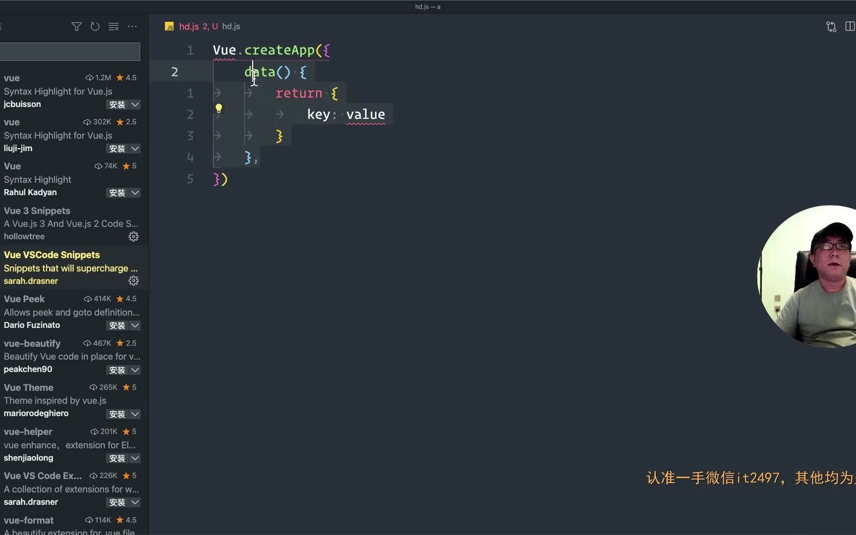Click the hd.js breadcrumb item
This screenshot has height=535, width=856.
[x=231, y=26]
